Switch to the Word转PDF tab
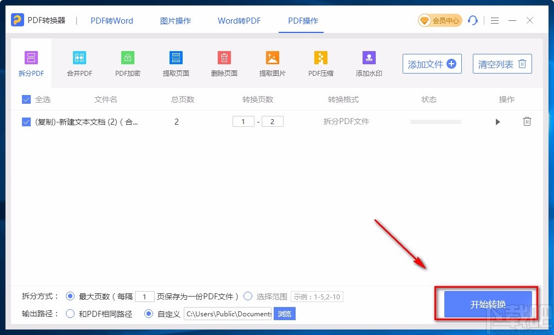Image resolution: width=554 pixels, height=335 pixels. [239, 20]
